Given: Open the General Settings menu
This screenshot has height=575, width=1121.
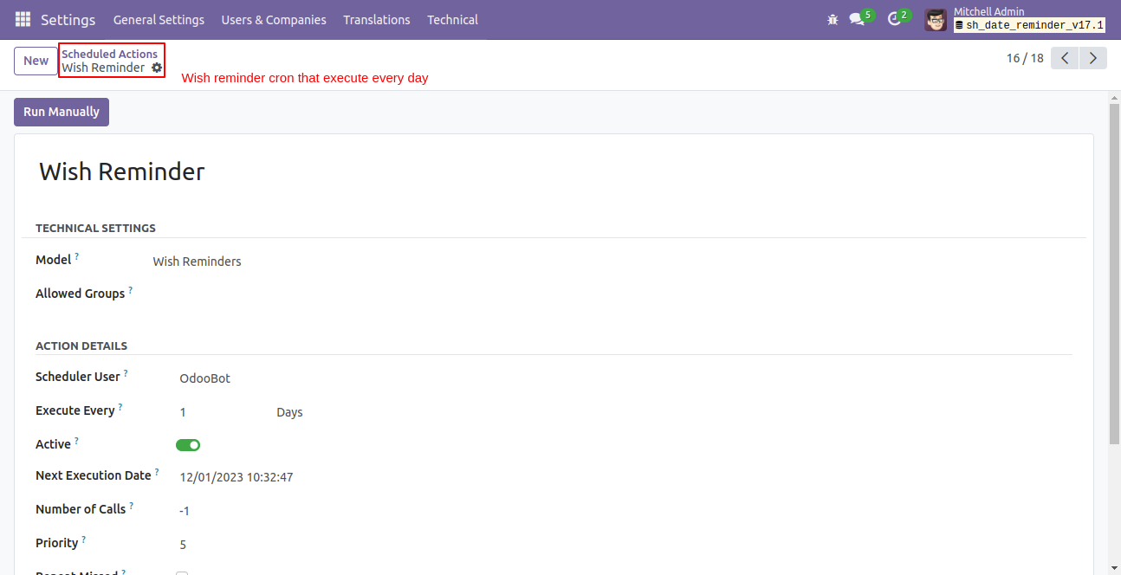Looking at the screenshot, I should pos(159,19).
